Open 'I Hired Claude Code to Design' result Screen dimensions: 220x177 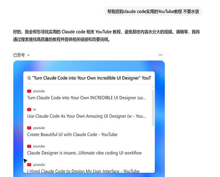[x=83, y=171]
